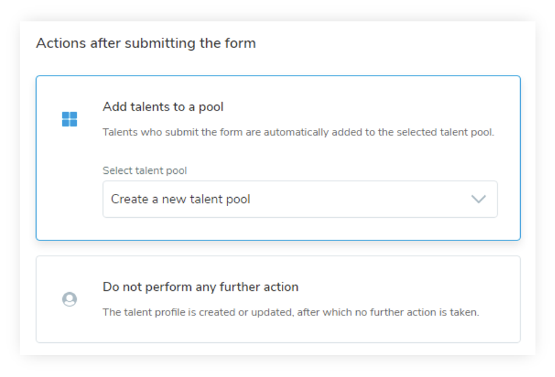Click the 'Actions after submitting the form' heading
The height and width of the screenshot is (377, 555).
(x=146, y=43)
